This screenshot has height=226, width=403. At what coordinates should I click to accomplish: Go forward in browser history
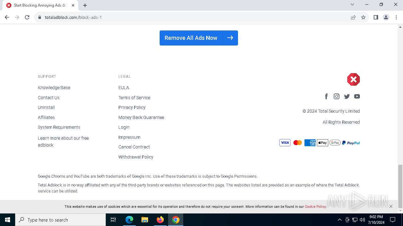pos(17,17)
